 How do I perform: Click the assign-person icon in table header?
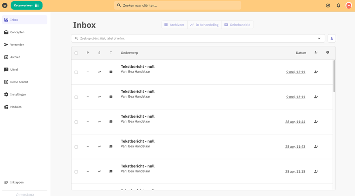316,53
